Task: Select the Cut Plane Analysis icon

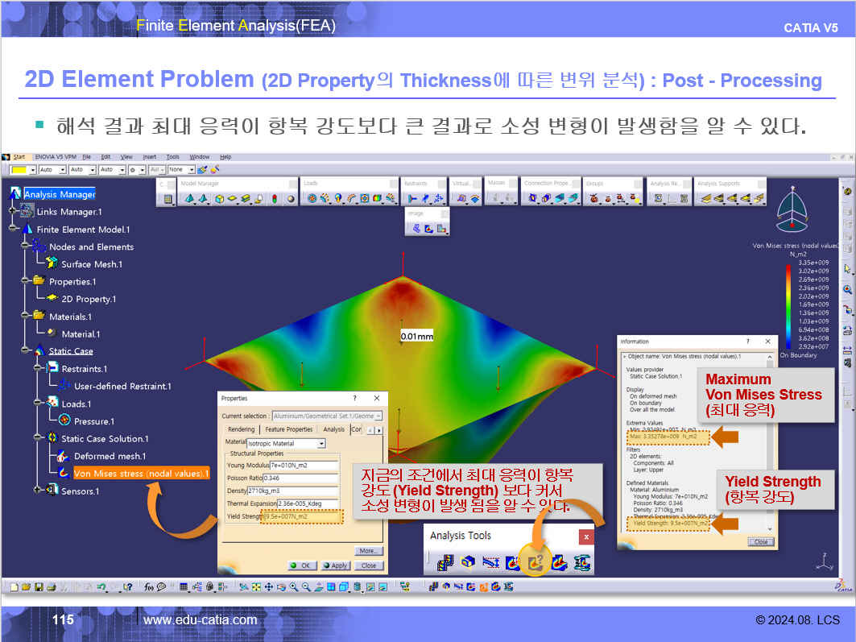Action: point(468,563)
